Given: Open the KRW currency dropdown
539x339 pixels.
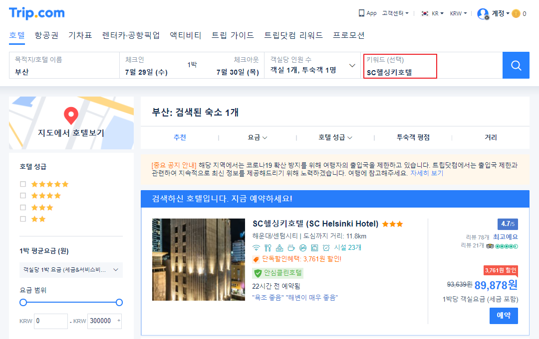Looking at the screenshot, I should 459,13.
